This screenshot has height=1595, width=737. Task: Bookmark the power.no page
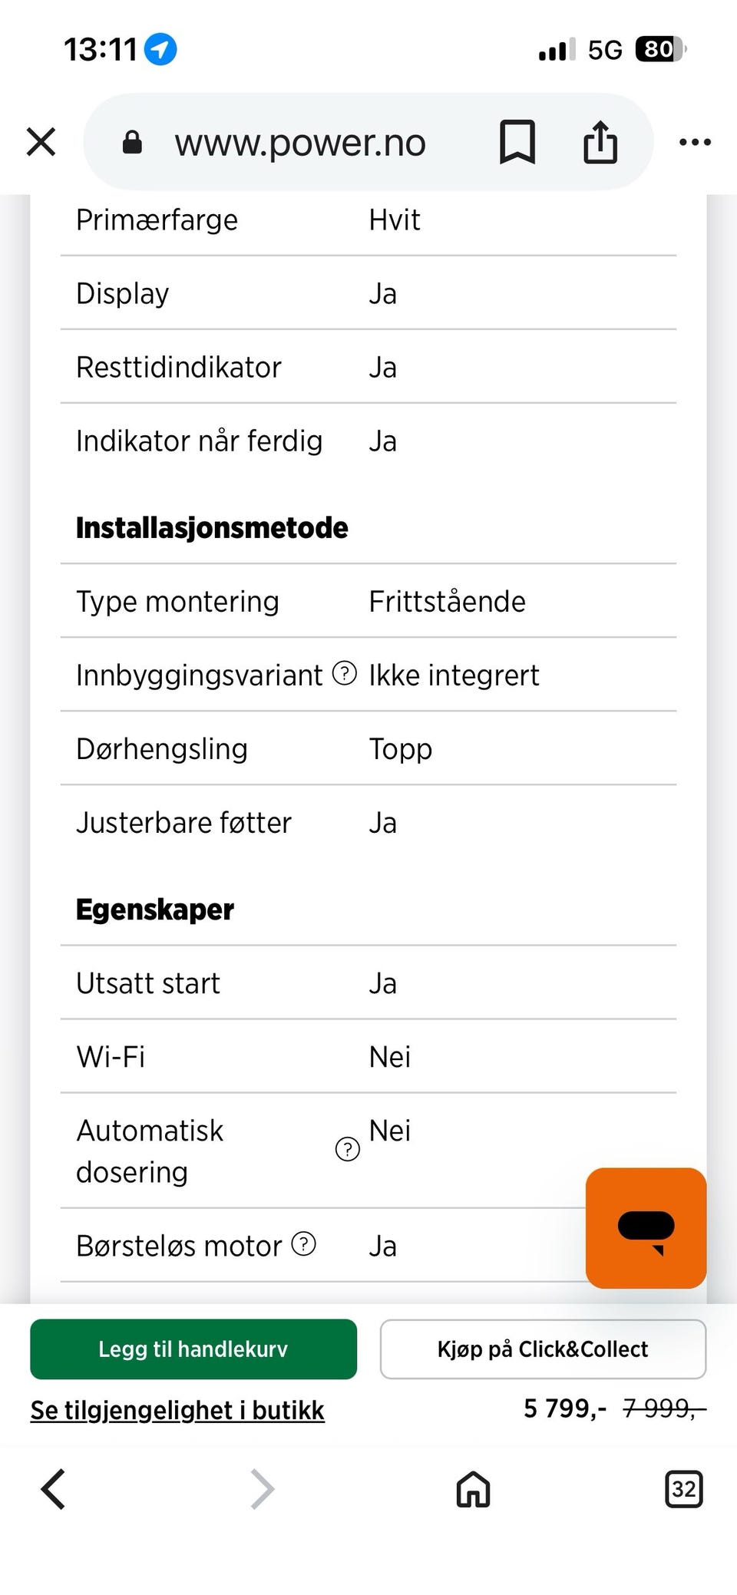coord(517,142)
